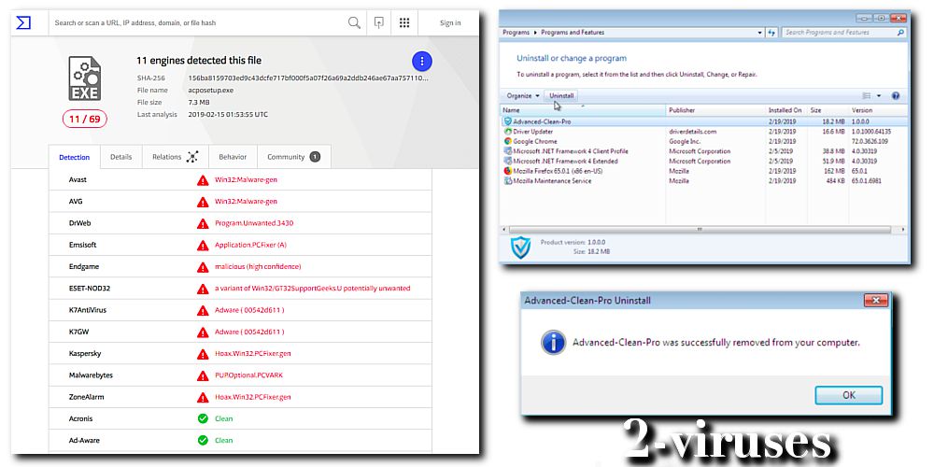This screenshot has height=467, width=934.
Task: Click the Google Chrome program icon
Action: [x=507, y=141]
